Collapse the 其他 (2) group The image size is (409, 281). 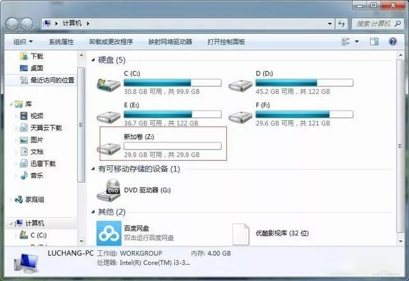tap(93, 212)
